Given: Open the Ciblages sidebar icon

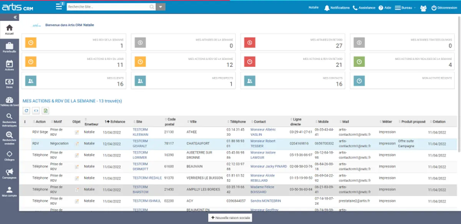Looking at the screenshot, I should (9, 155).
